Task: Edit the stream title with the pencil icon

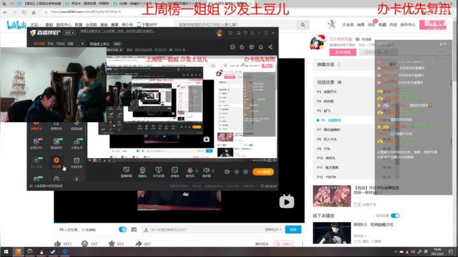Action: point(121,50)
